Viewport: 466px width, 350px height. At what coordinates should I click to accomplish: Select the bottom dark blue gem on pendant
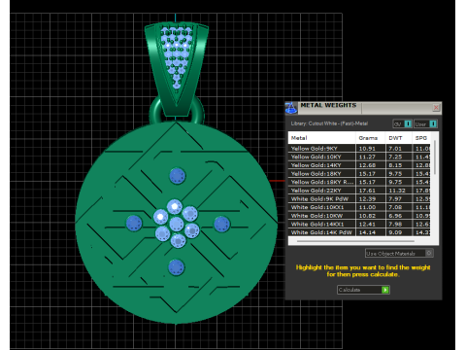(177, 267)
